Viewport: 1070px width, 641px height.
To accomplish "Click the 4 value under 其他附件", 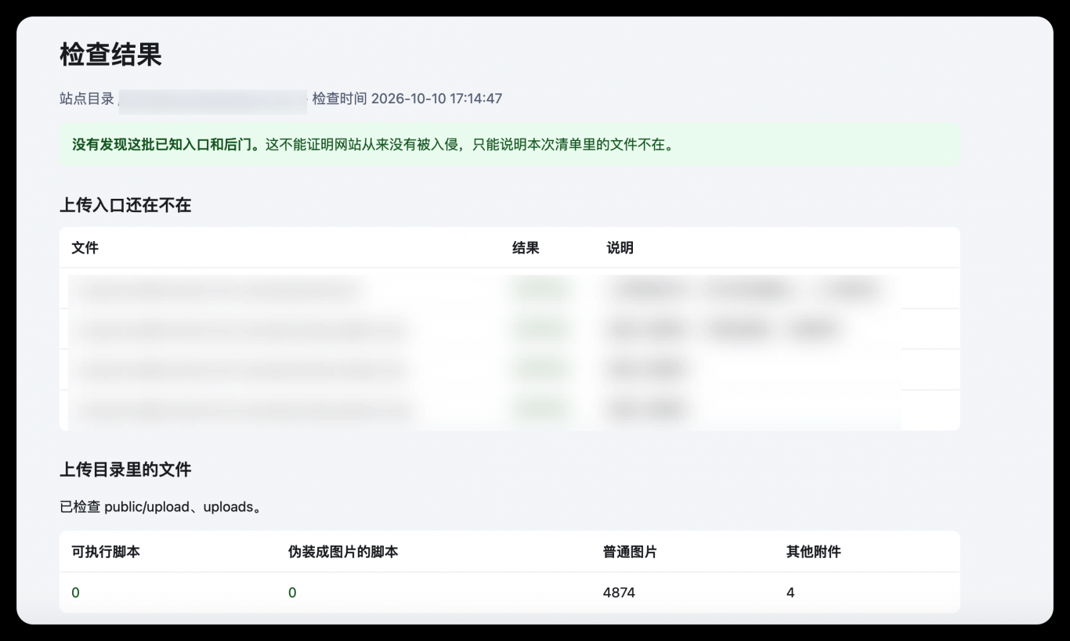I will coord(790,593).
